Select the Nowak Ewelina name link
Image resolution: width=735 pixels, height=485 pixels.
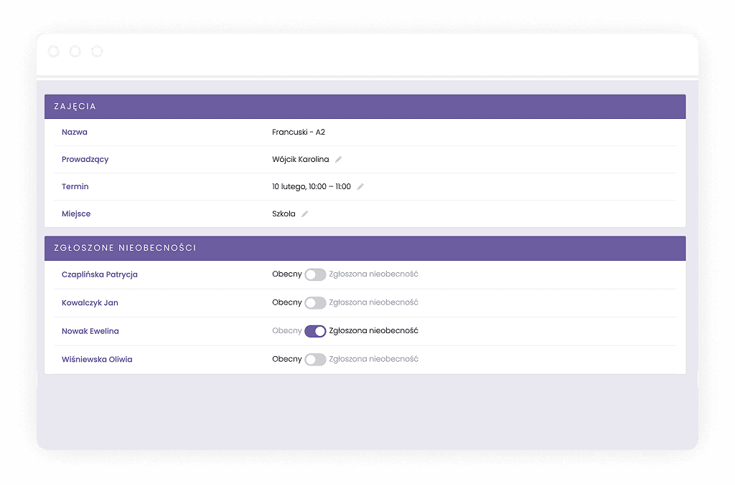(x=90, y=331)
